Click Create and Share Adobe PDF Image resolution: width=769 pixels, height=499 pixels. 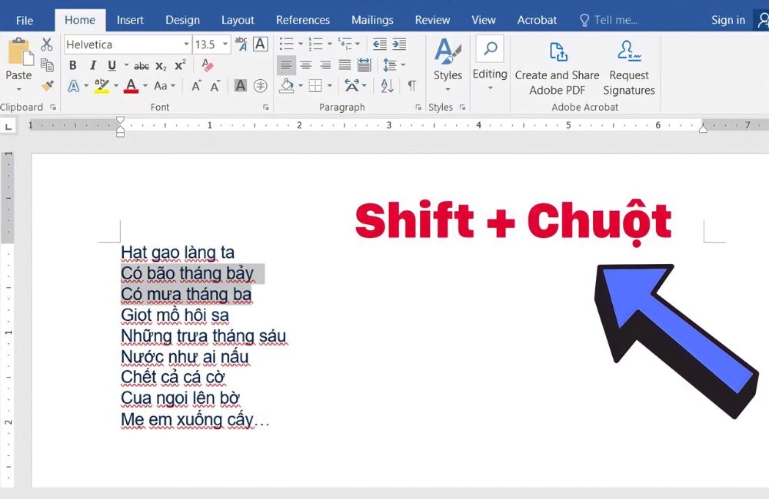(557, 68)
